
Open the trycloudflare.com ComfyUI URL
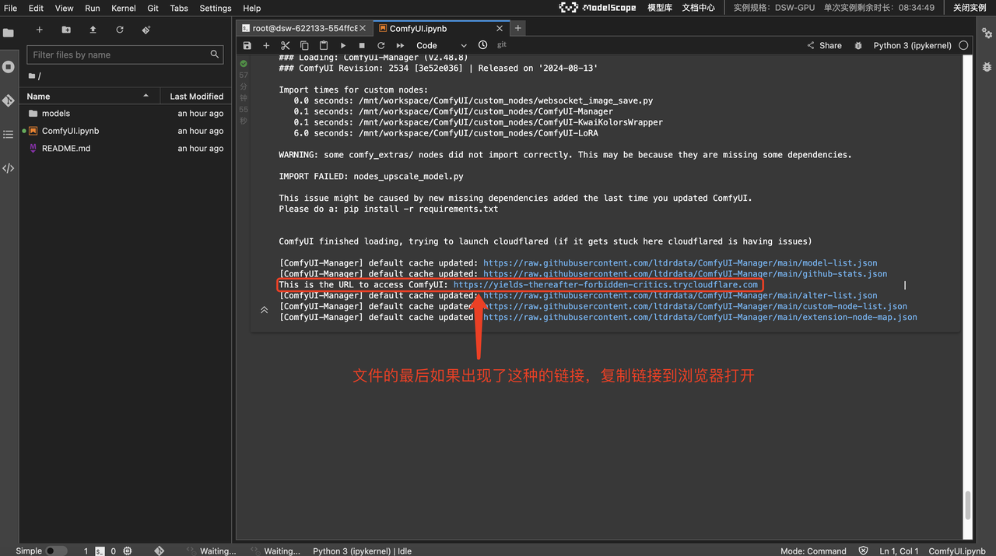pyautogui.click(x=605, y=285)
